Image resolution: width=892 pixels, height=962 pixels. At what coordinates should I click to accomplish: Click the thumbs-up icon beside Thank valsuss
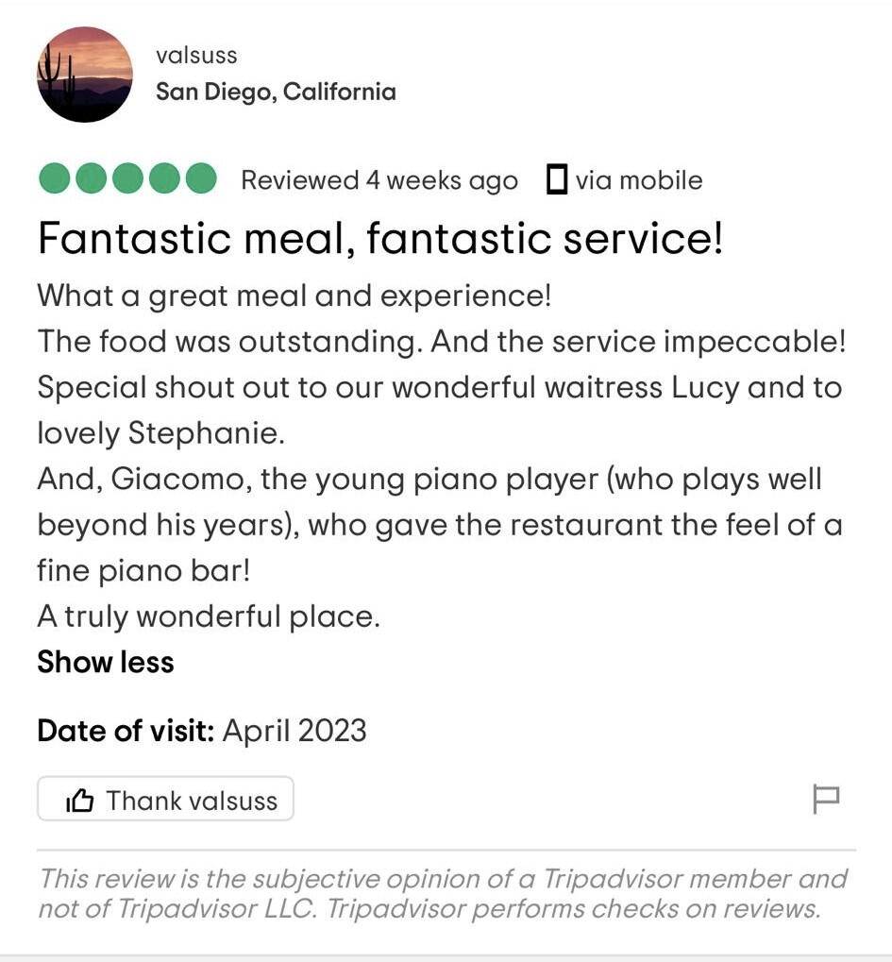[80, 801]
